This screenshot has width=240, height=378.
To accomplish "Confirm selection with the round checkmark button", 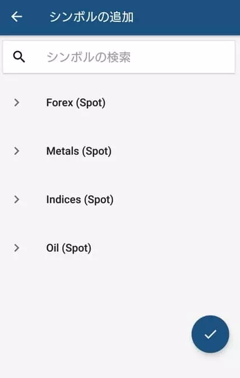I will pos(210,334).
